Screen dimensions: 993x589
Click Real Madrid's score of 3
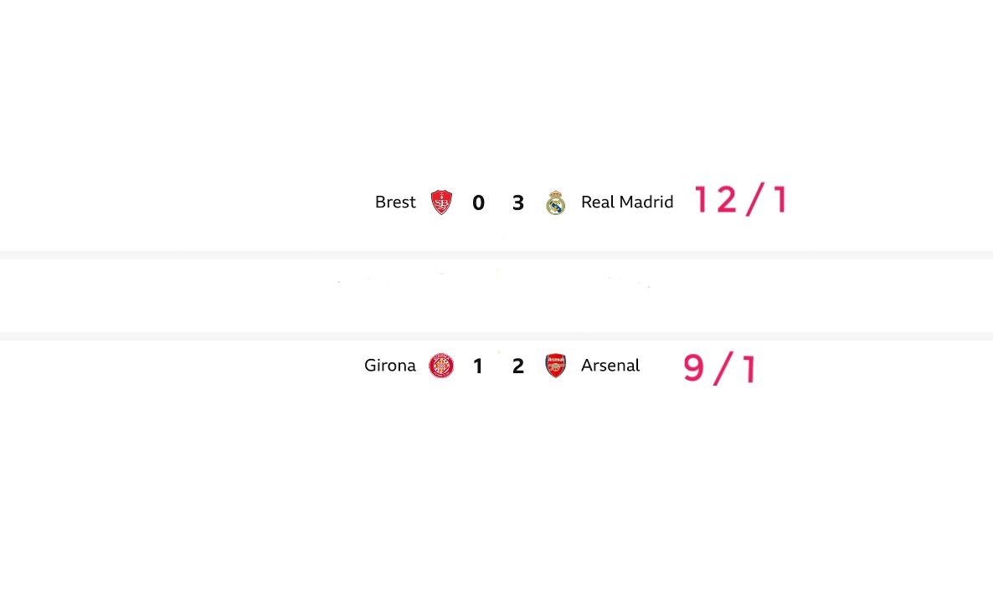[518, 202]
